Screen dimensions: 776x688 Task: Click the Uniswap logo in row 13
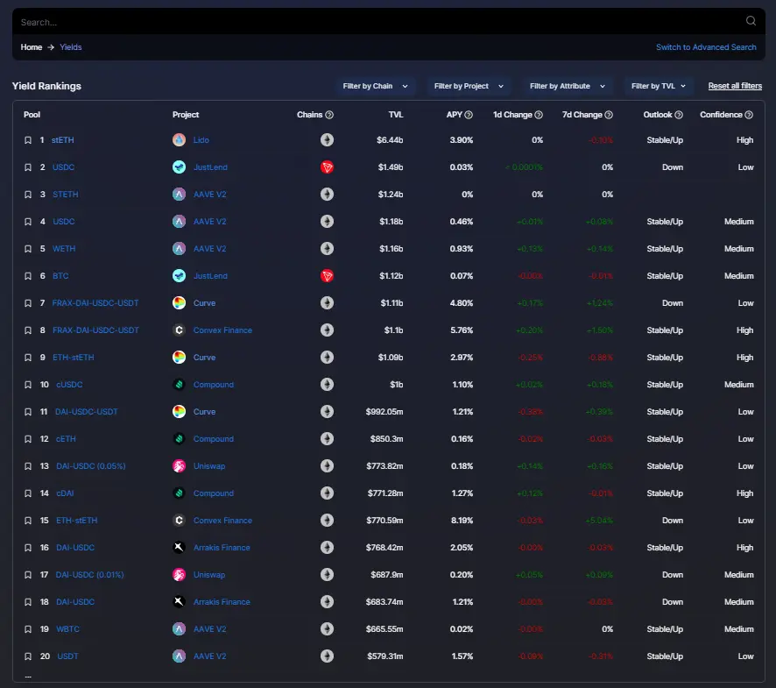[x=180, y=466]
